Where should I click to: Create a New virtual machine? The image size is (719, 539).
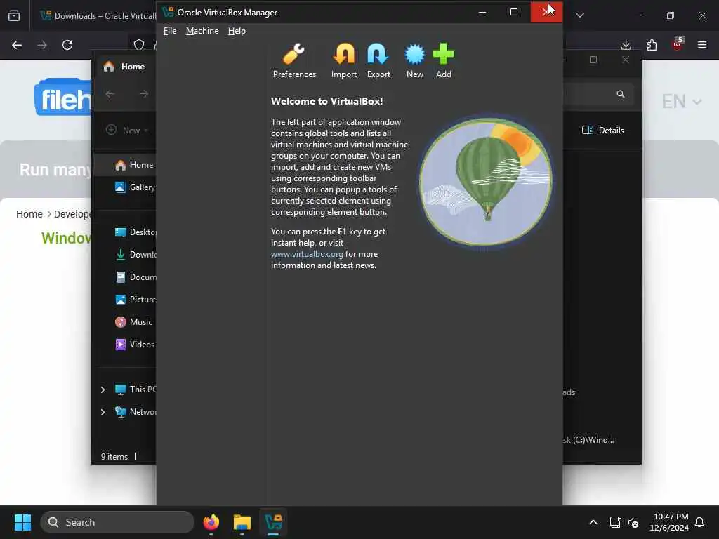coord(414,61)
